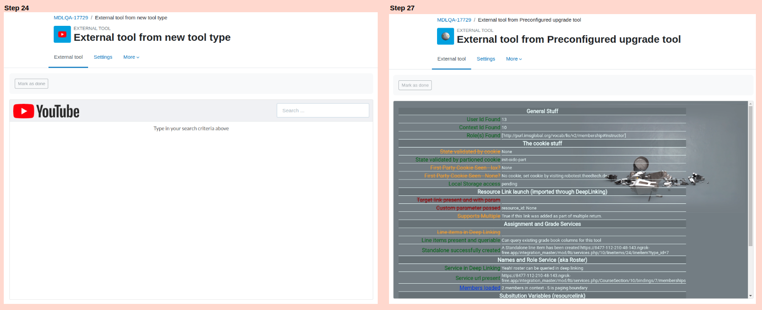The width and height of the screenshot is (762, 310).
Task: Click the YouTube activity icon in Step 24
Action: (x=62, y=34)
